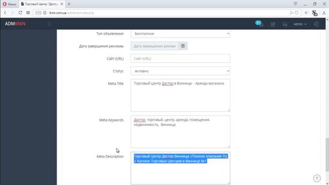Click the Meta Keywords label
329x185 pixels.
[111, 120]
